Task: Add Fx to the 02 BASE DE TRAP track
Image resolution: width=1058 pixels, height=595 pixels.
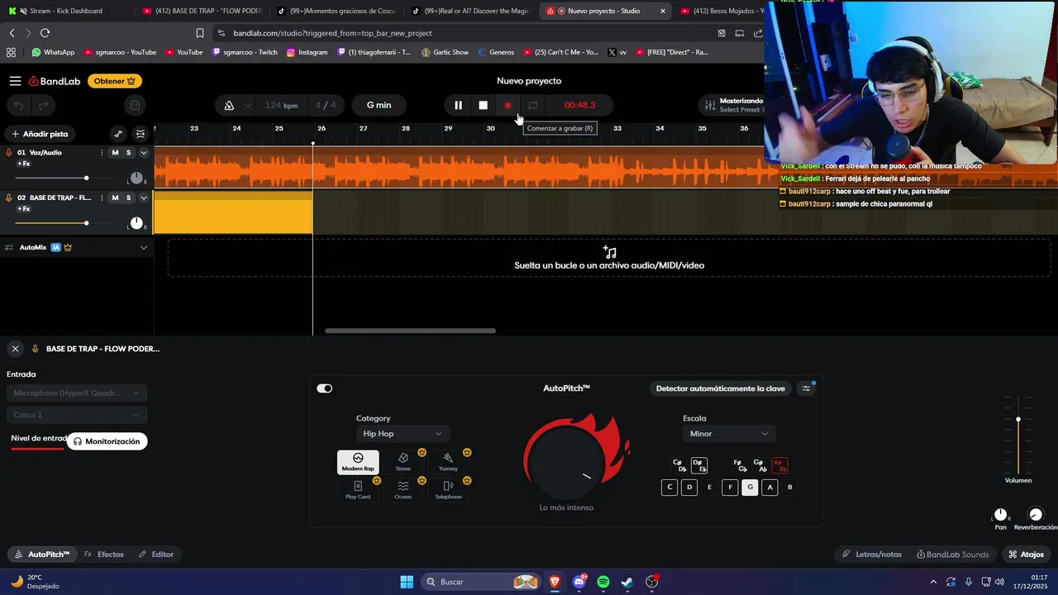Action: click(x=23, y=209)
